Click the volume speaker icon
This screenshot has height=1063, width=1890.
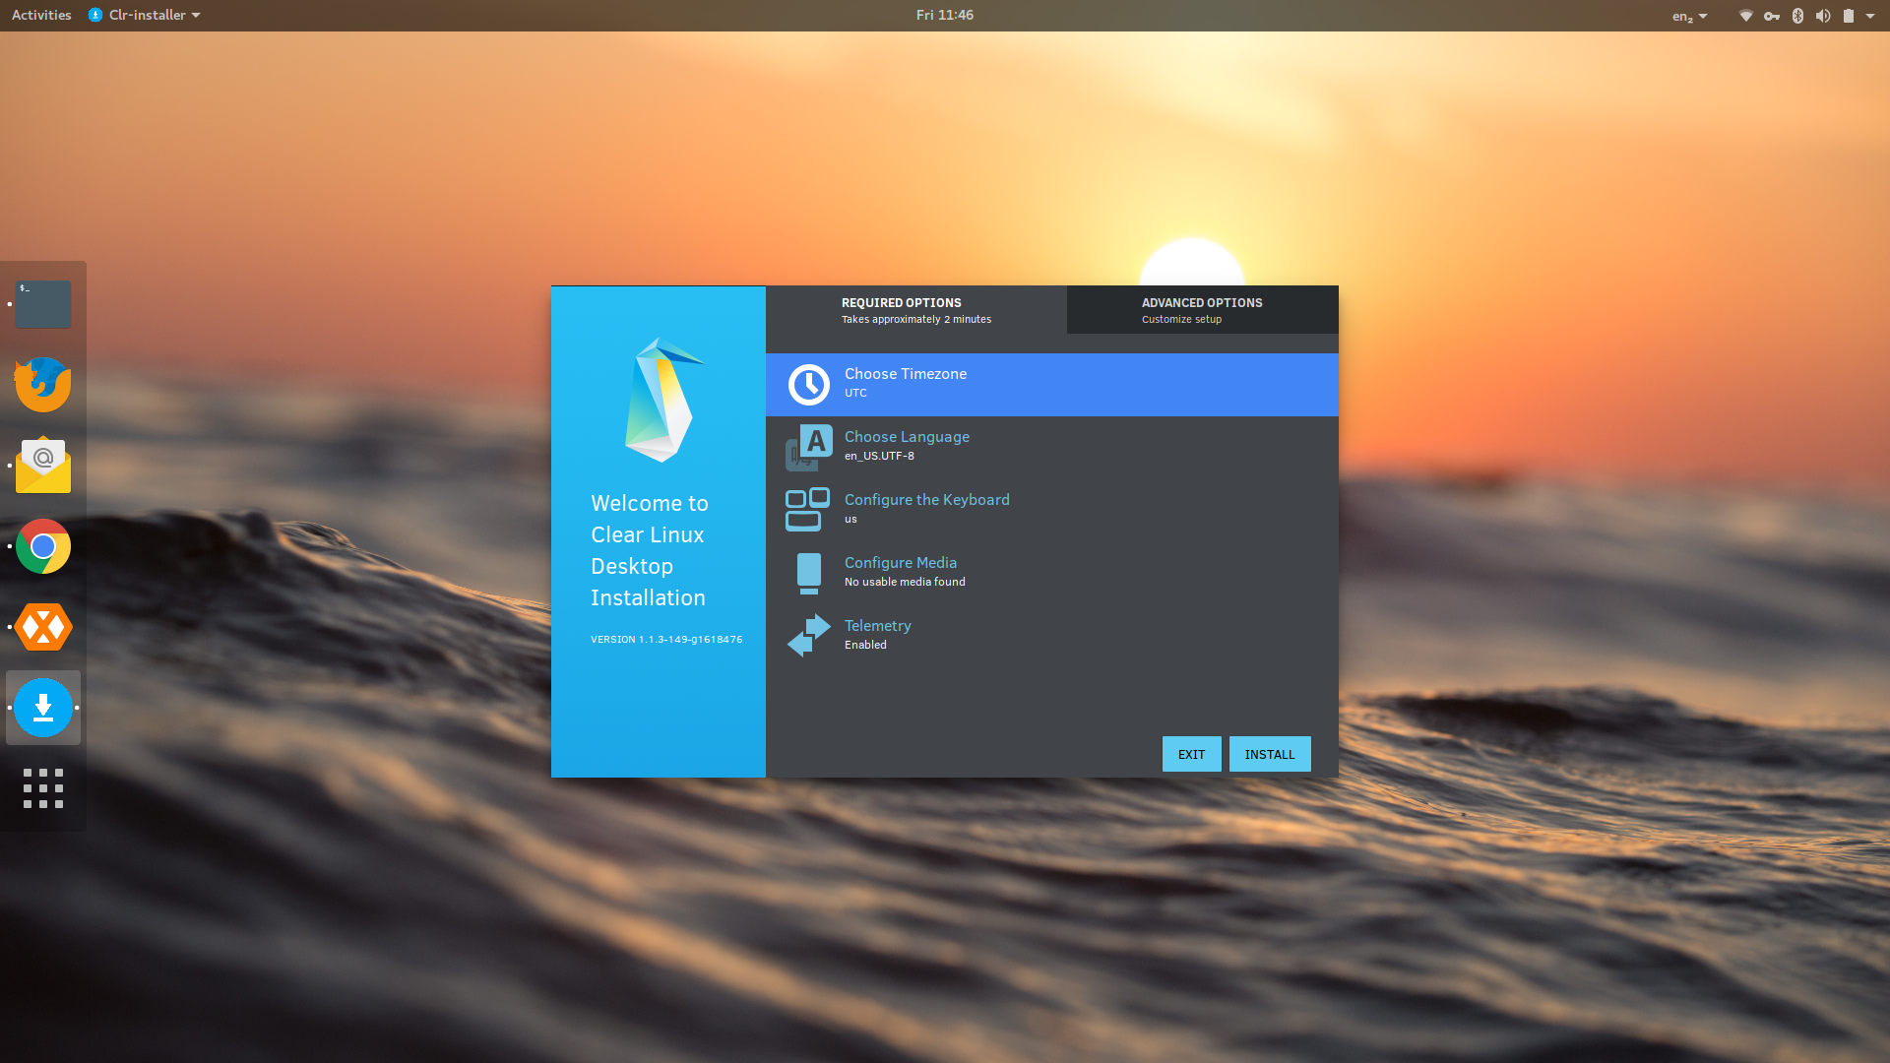click(1823, 16)
